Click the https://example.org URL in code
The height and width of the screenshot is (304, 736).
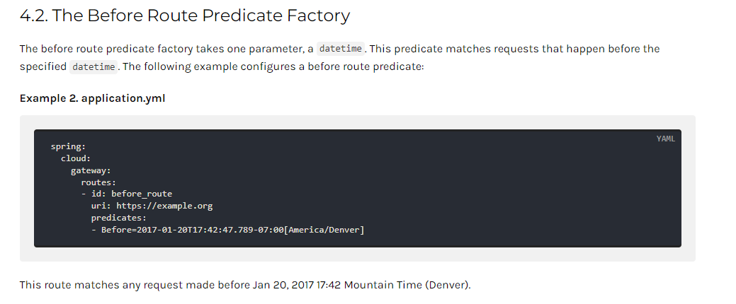[x=164, y=206]
